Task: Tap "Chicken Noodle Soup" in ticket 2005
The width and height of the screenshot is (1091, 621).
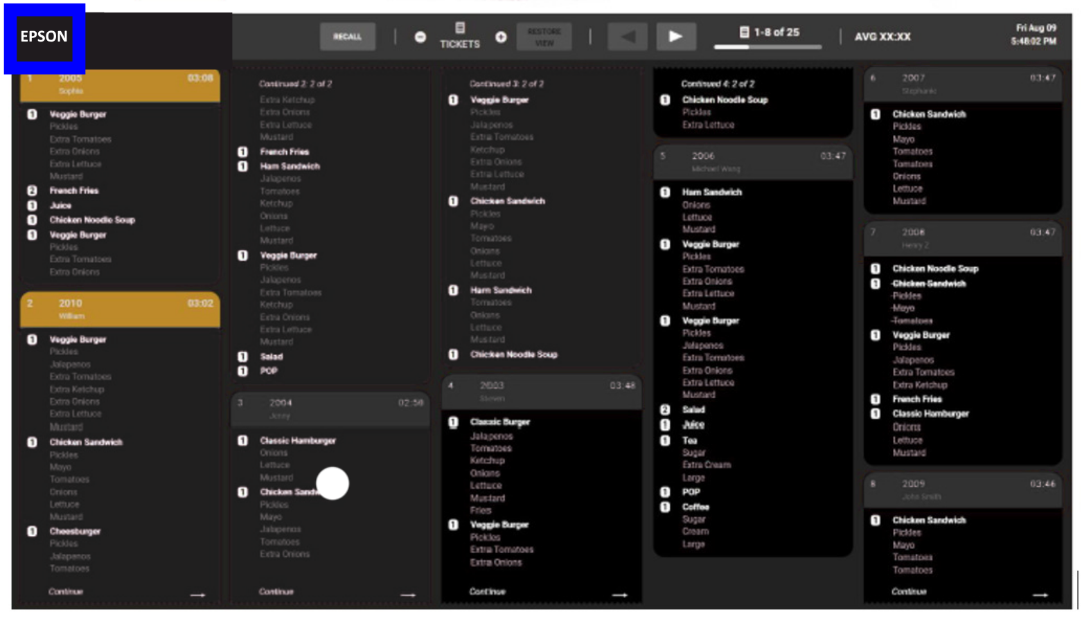Action: 92,220
